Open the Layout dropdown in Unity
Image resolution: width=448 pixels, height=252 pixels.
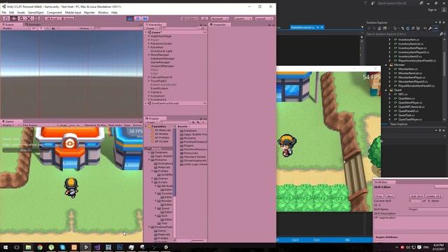264,19
